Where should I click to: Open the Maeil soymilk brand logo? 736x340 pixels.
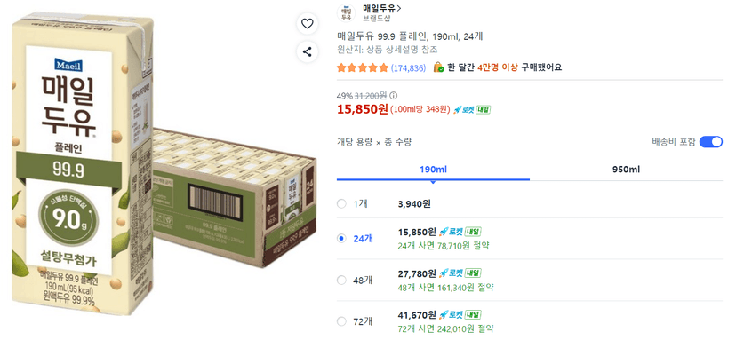[x=347, y=13]
